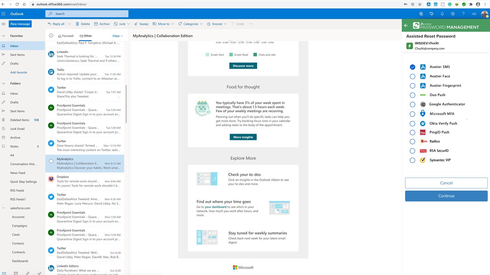Click the select-all circle above message list

pos(51,36)
